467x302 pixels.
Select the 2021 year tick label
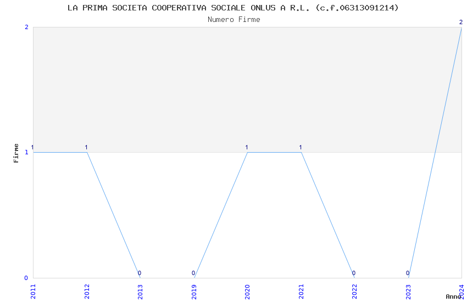(x=301, y=292)
